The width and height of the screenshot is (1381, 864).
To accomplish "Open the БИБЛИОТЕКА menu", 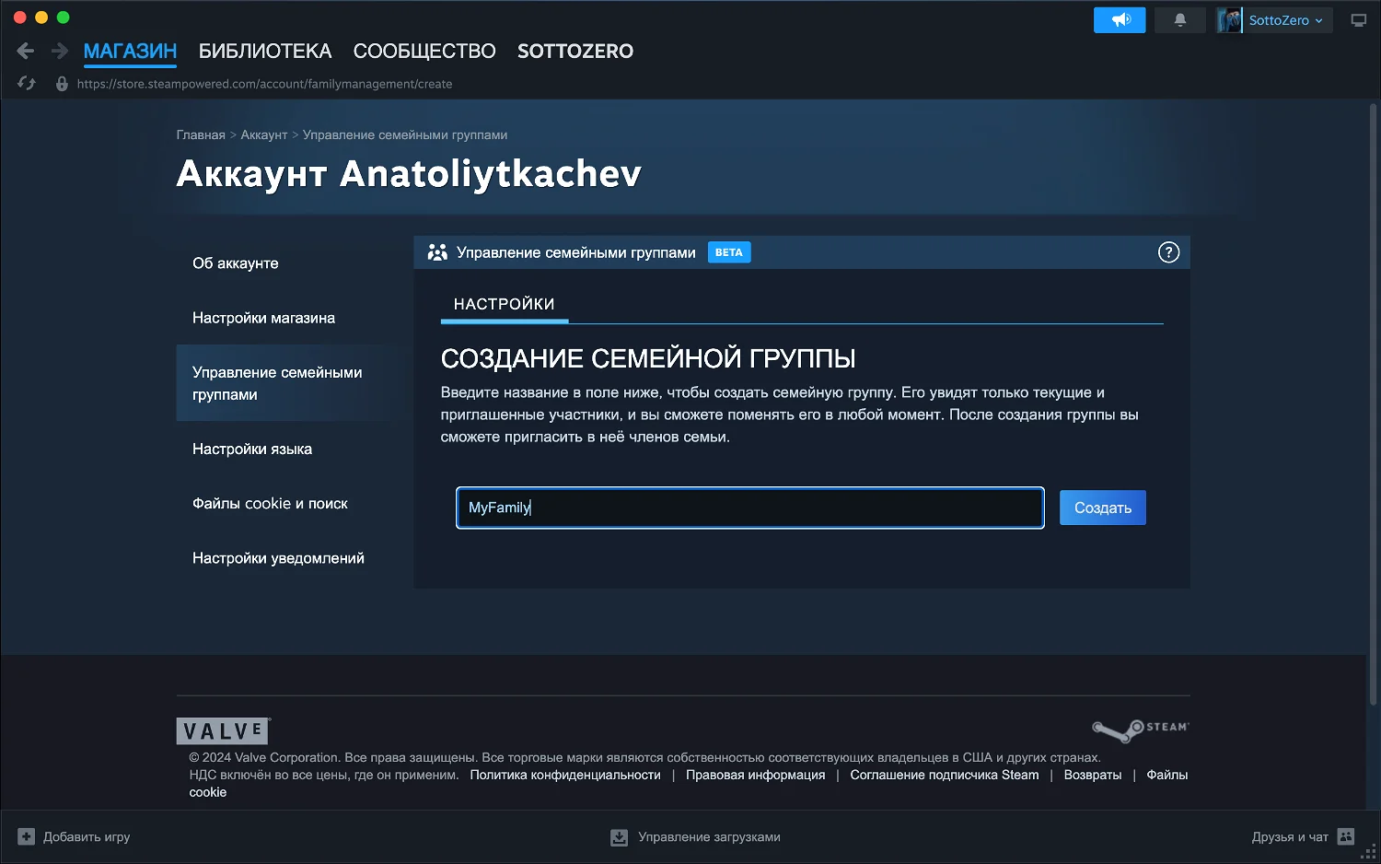I will tap(265, 52).
